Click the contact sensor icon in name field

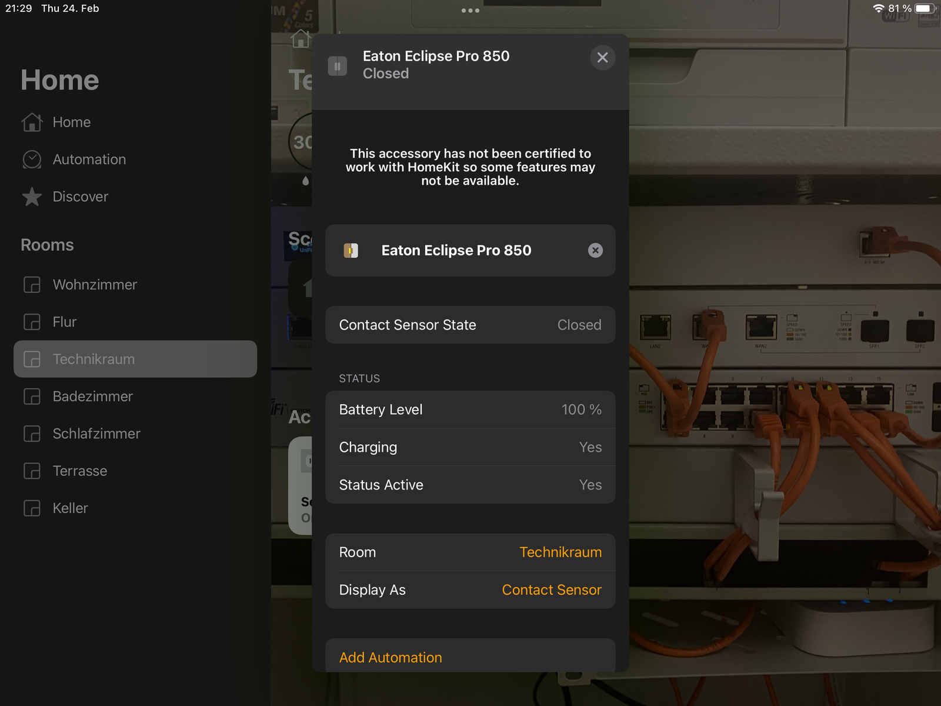click(351, 251)
